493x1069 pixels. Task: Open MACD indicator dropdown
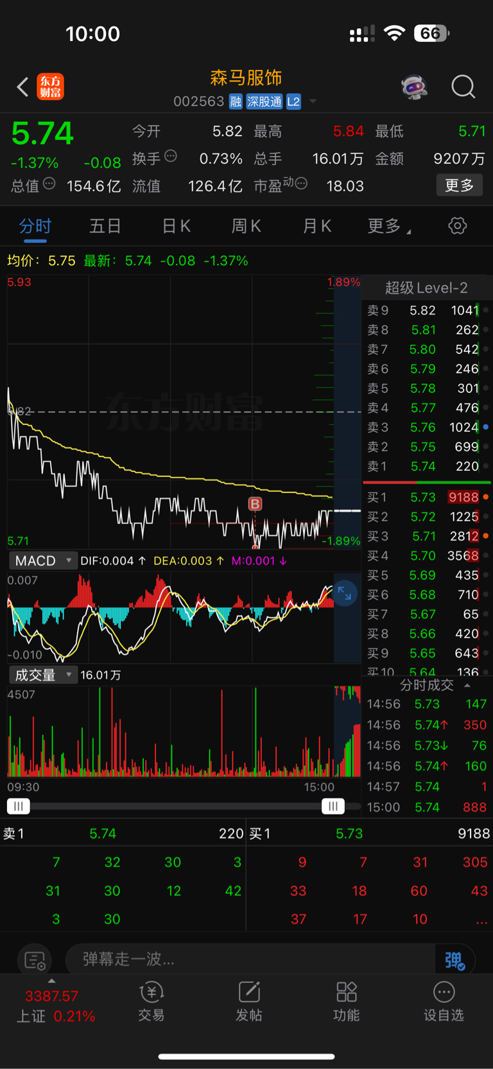click(42, 561)
